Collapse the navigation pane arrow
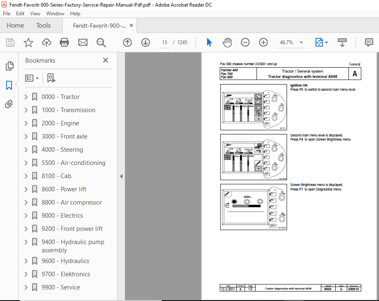 [121, 176]
